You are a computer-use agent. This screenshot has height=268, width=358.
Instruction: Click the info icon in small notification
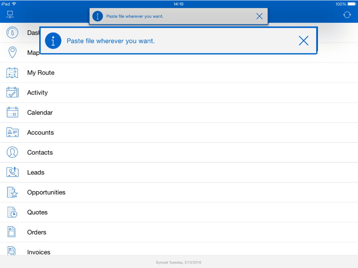(x=97, y=16)
